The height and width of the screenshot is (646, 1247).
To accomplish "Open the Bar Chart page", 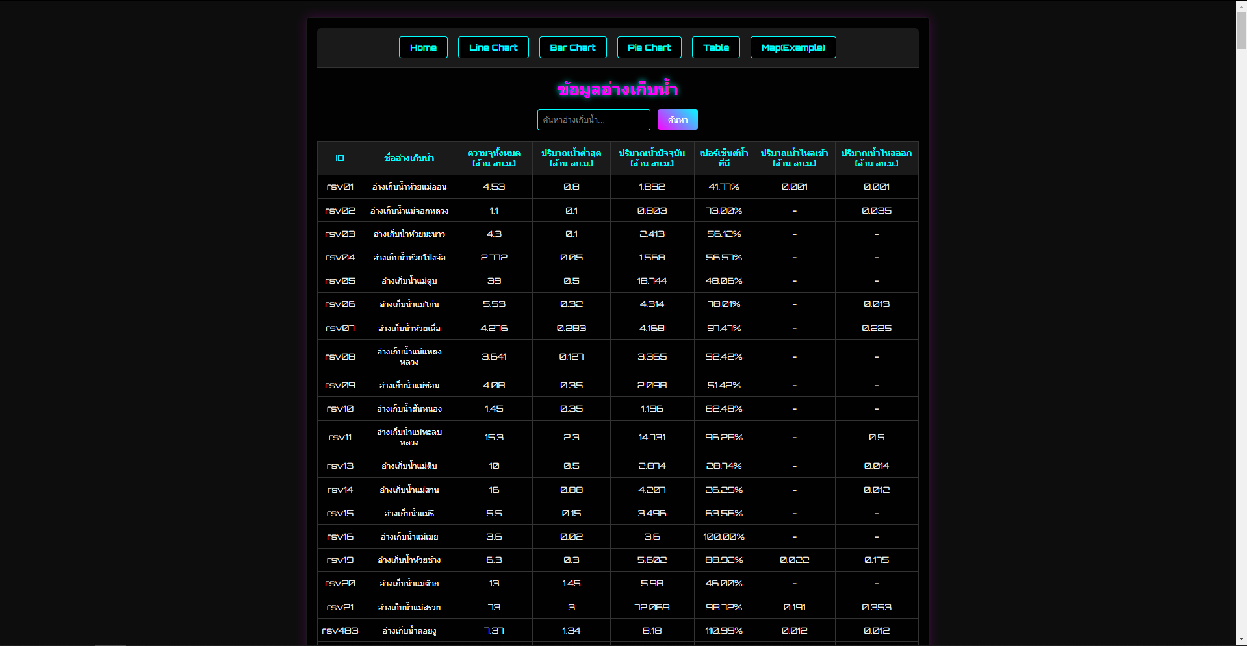I will tap(572, 47).
